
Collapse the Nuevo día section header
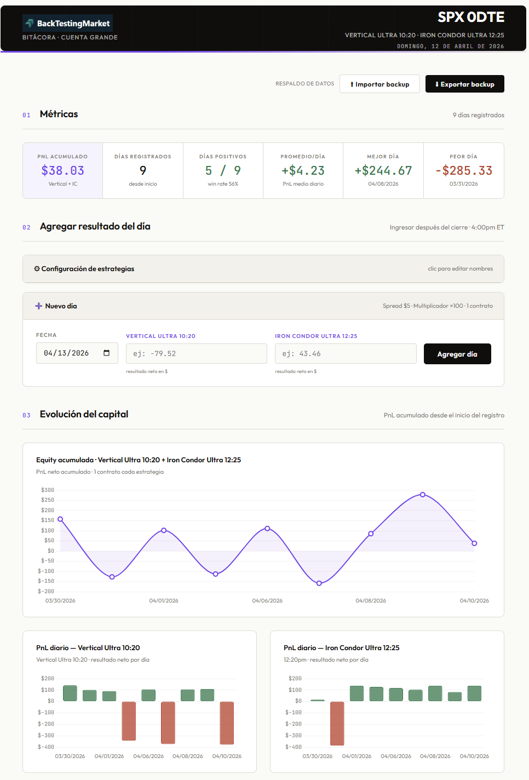tap(263, 306)
